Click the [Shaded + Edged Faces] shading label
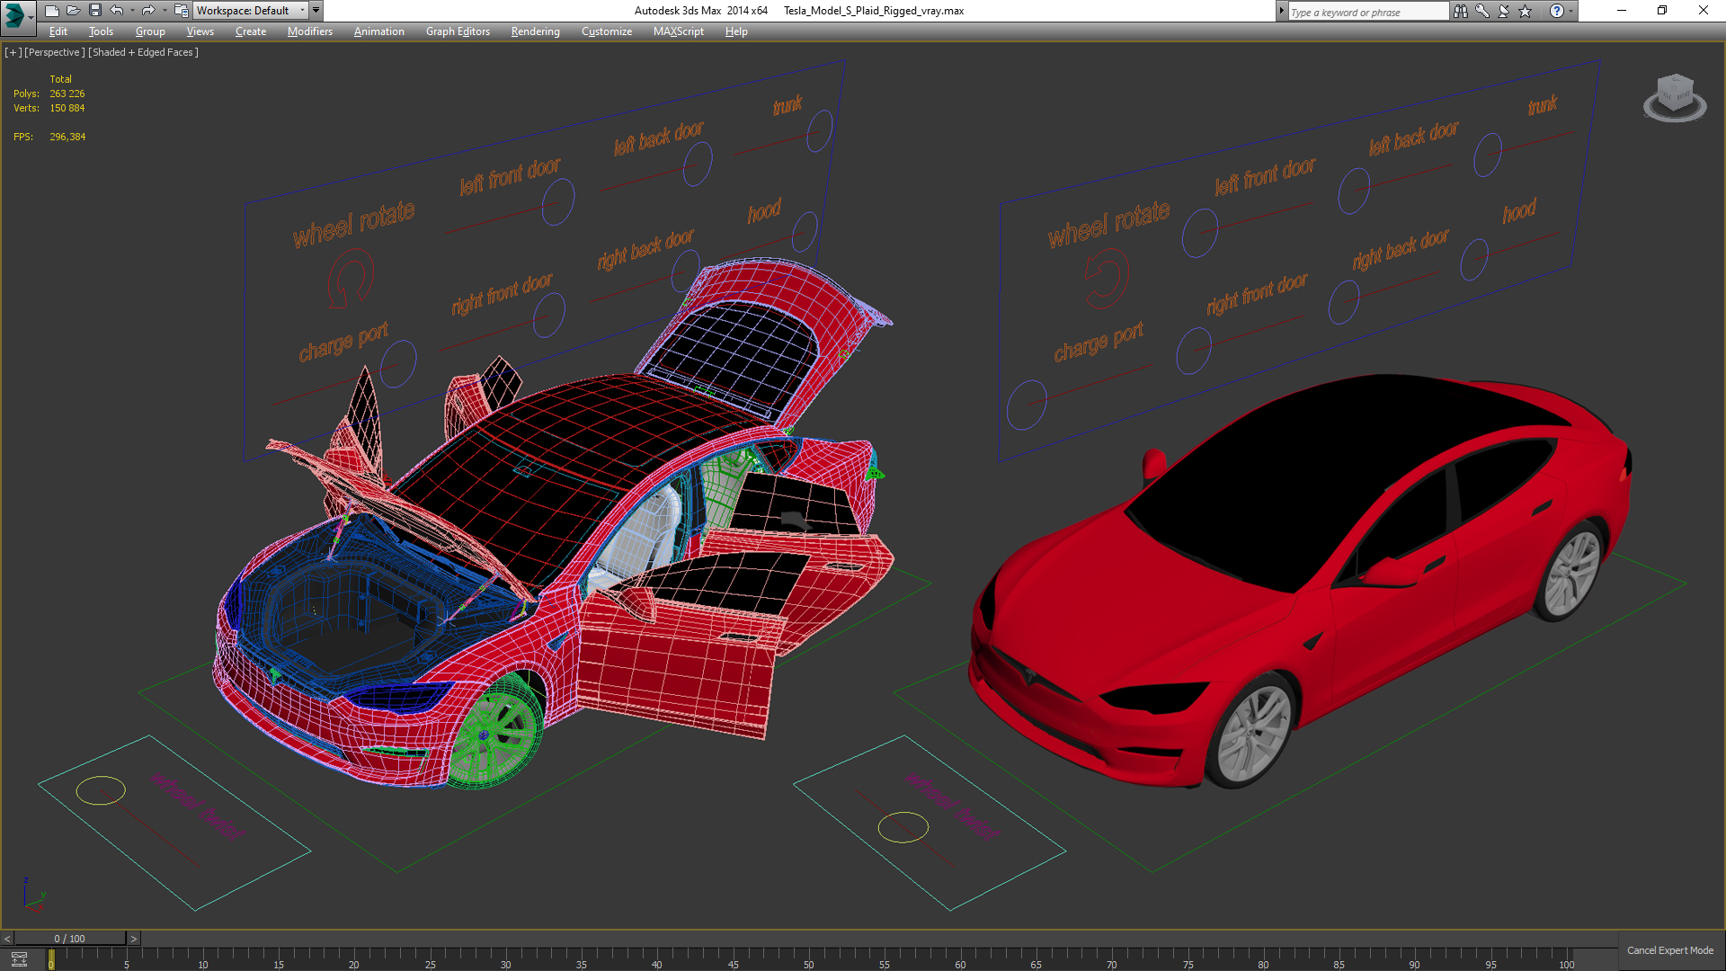 [144, 52]
